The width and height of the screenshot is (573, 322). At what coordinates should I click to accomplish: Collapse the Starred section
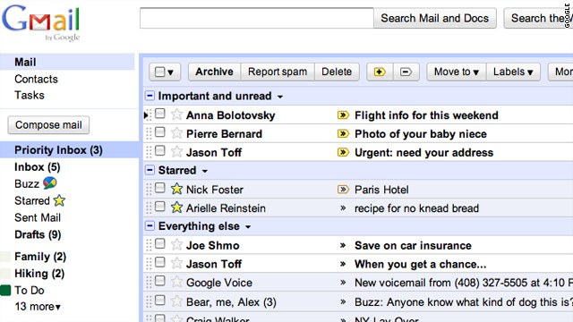coord(150,170)
